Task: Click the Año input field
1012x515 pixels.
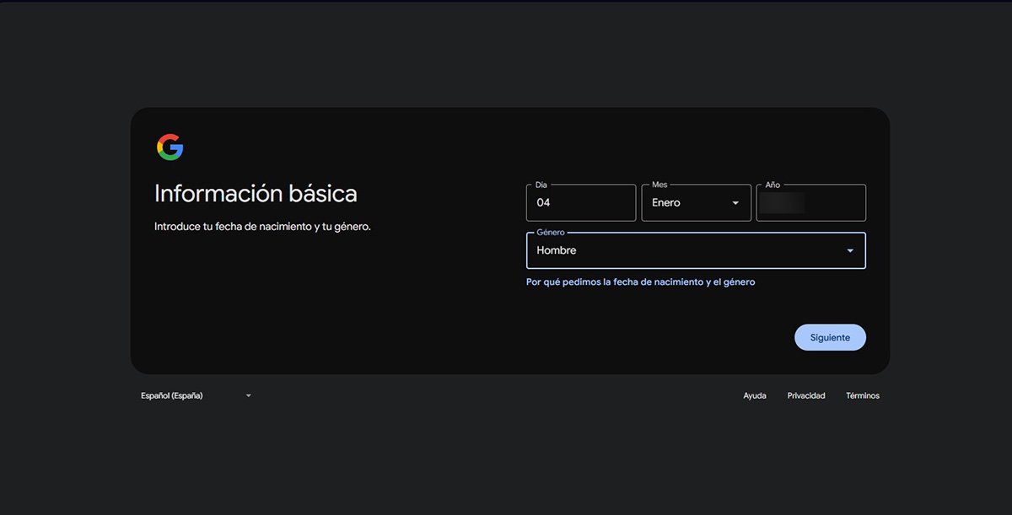Action: (810, 202)
